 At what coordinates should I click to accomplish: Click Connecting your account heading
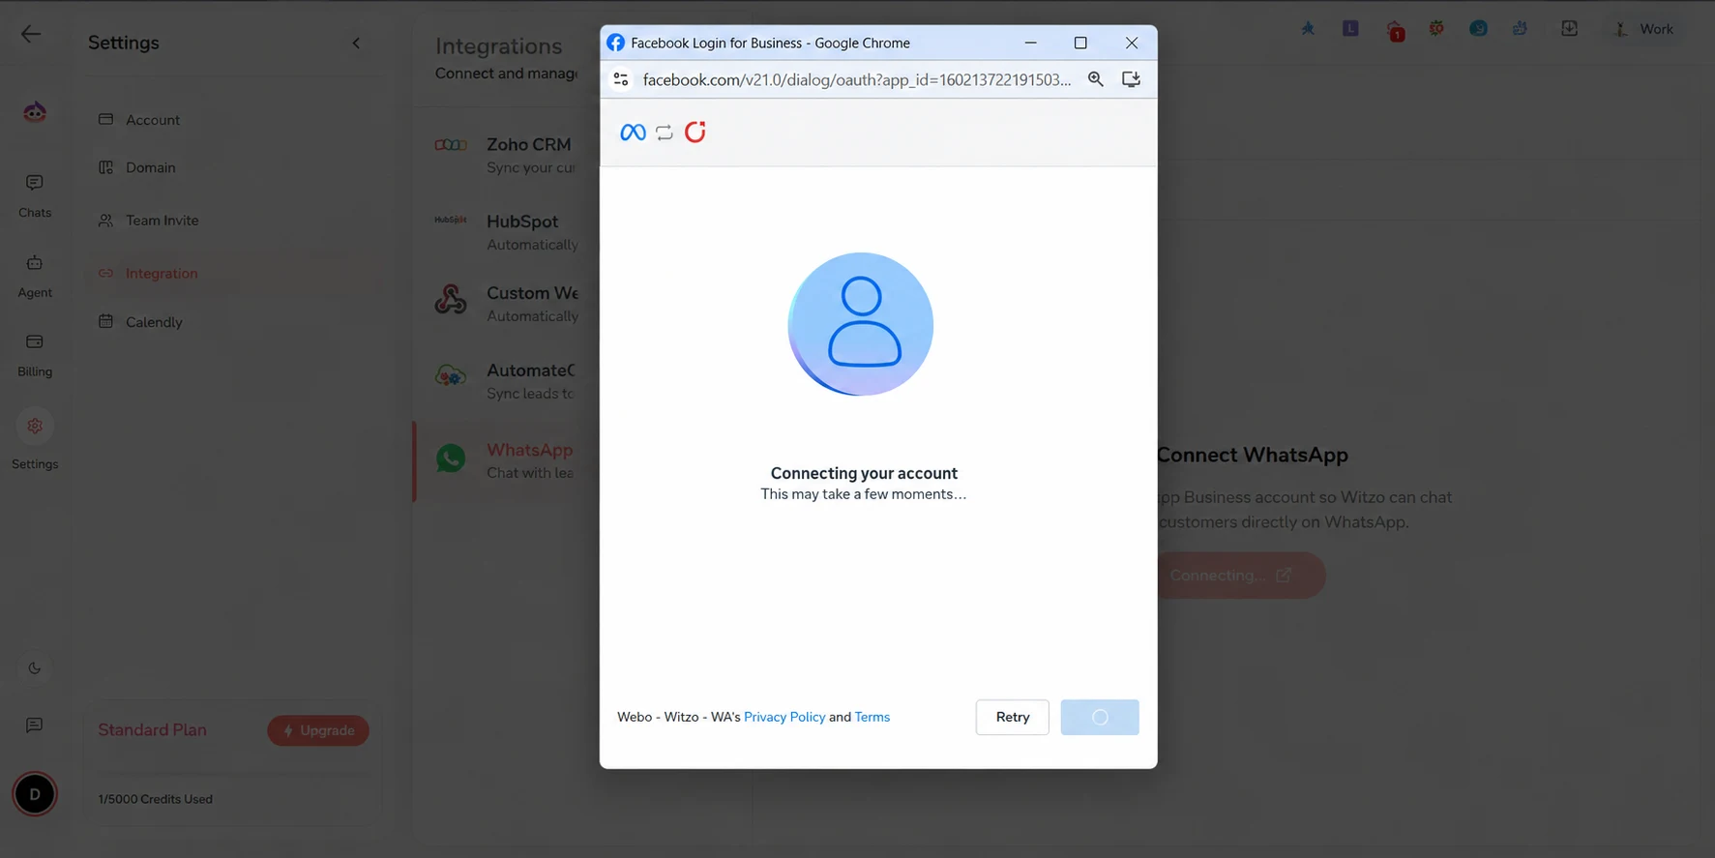click(x=864, y=473)
